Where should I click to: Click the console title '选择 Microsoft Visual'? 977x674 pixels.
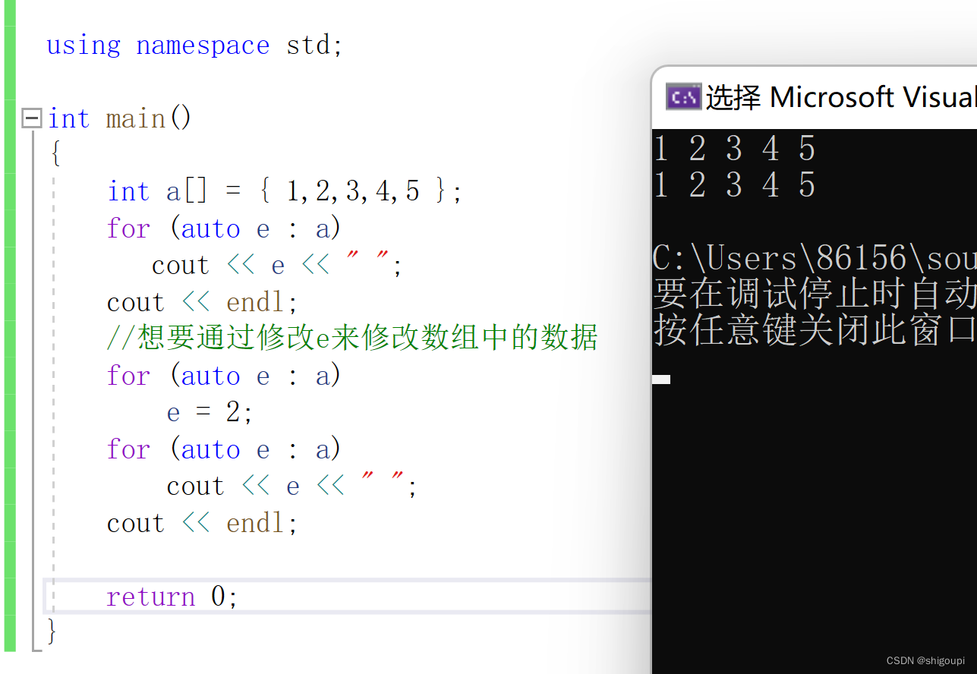[x=840, y=97]
